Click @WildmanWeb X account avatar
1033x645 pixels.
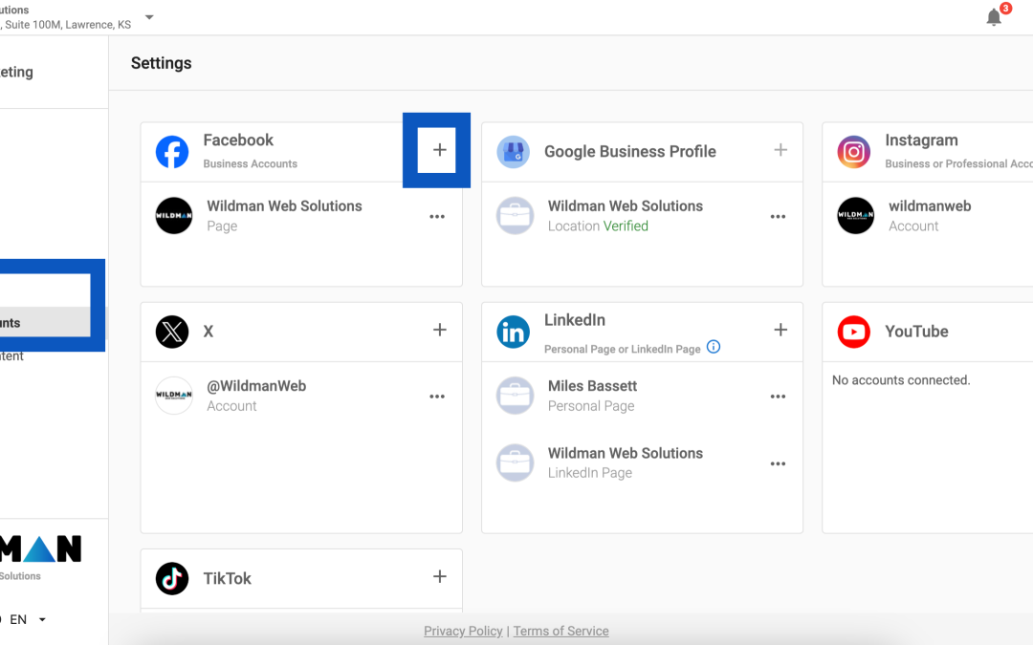tap(174, 395)
